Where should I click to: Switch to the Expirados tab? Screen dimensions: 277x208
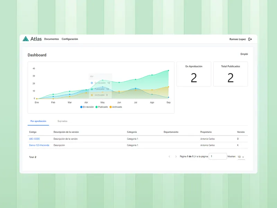62,121
